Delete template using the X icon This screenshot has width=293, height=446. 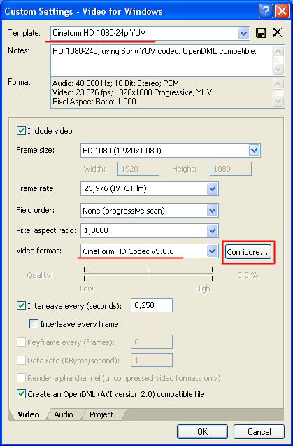pos(277,33)
